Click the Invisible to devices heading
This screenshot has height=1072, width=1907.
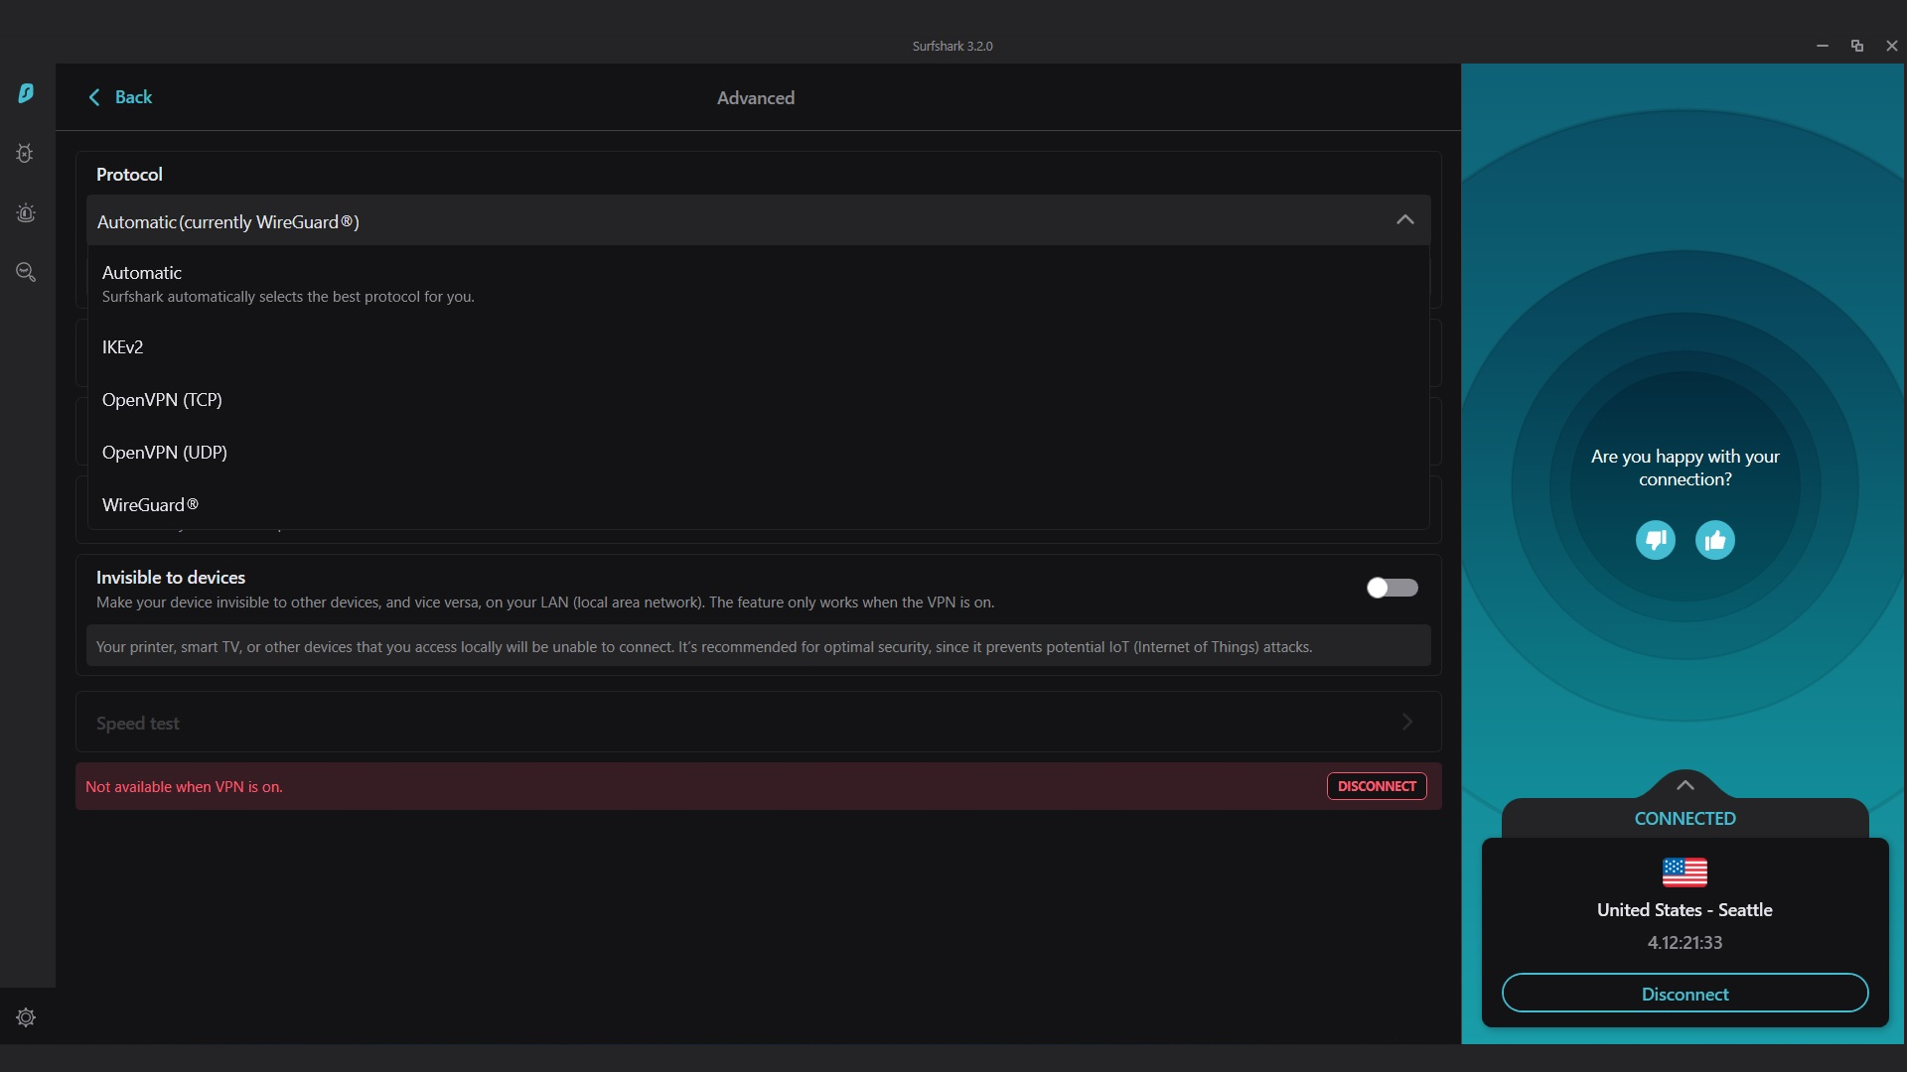171,578
